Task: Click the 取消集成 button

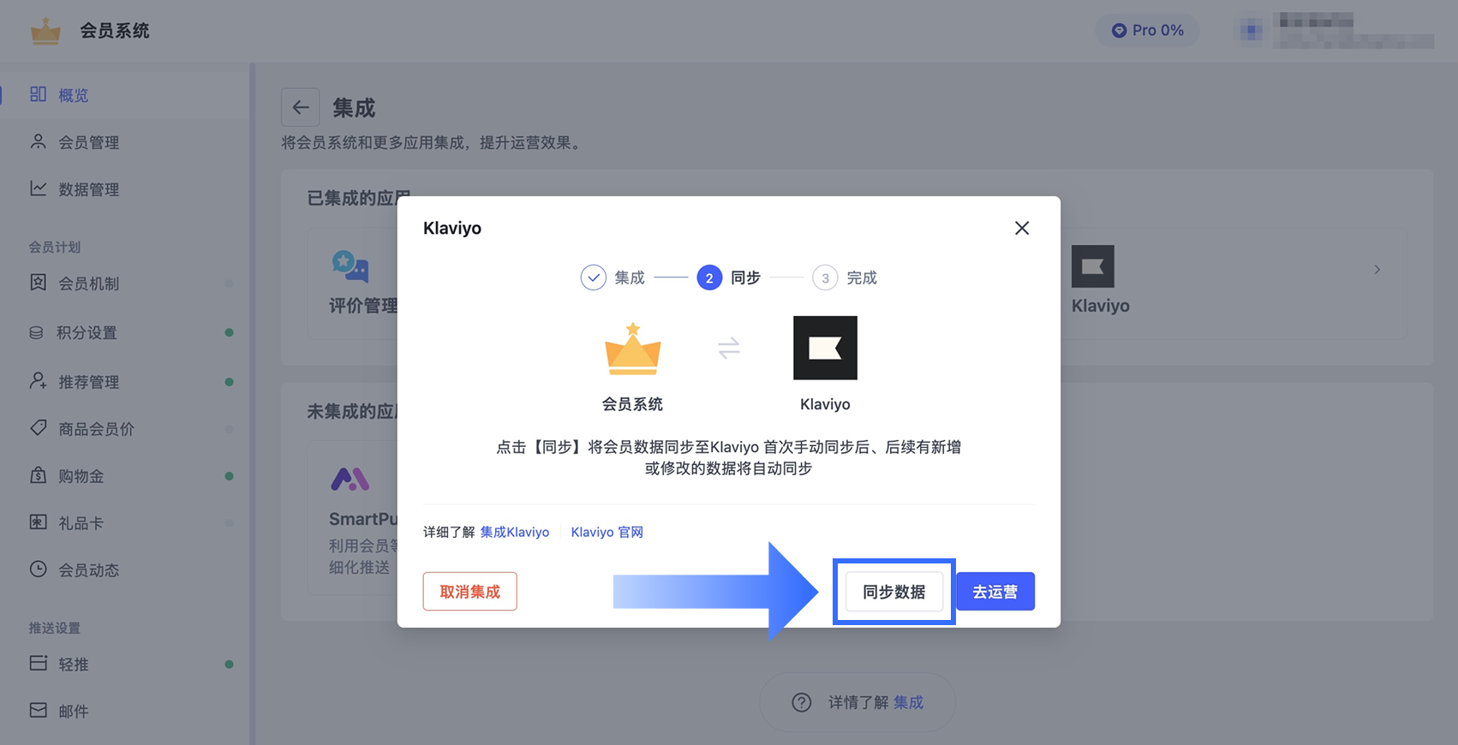Action: 470,592
